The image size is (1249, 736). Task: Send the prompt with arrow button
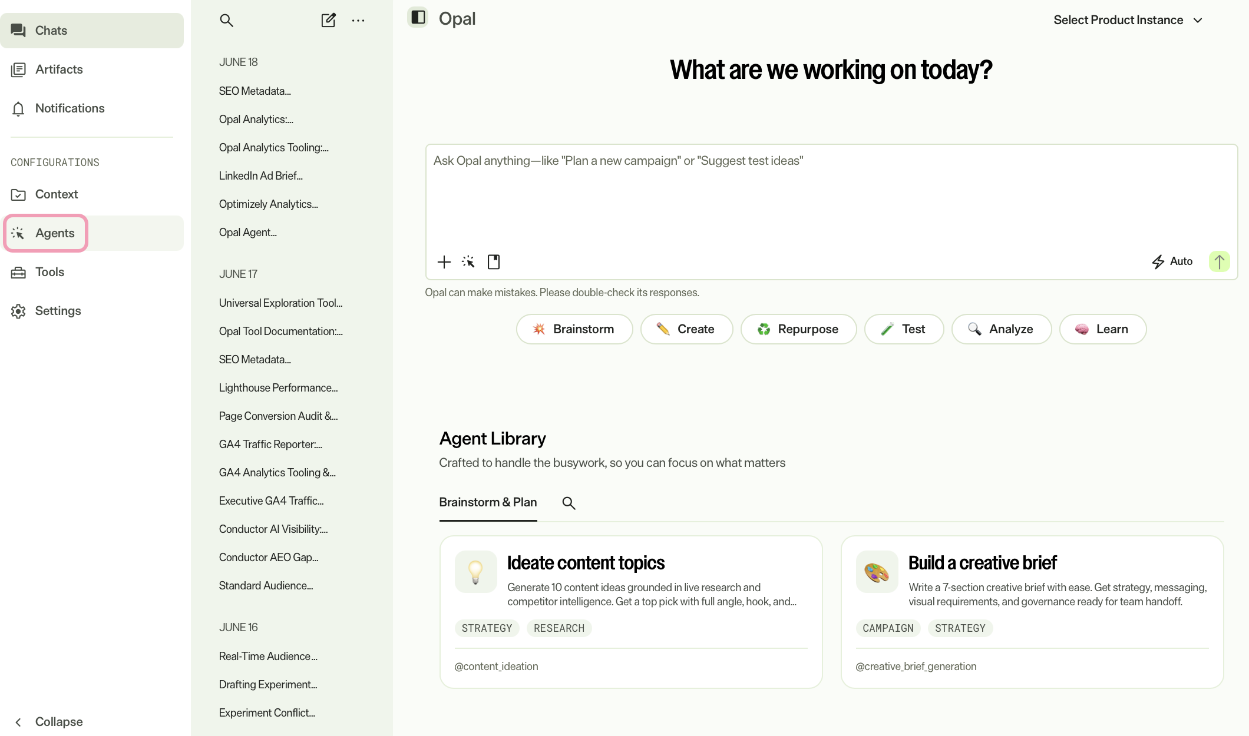tap(1219, 261)
